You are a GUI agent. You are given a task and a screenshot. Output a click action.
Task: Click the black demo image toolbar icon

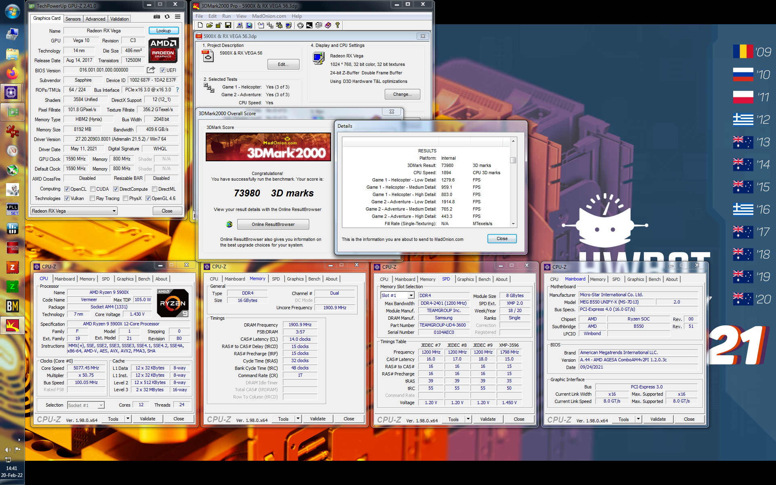click(x=309, y=25)
